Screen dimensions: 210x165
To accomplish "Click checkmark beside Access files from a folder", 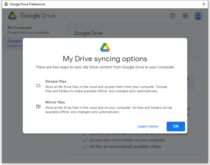I will (x=85, y=140).
